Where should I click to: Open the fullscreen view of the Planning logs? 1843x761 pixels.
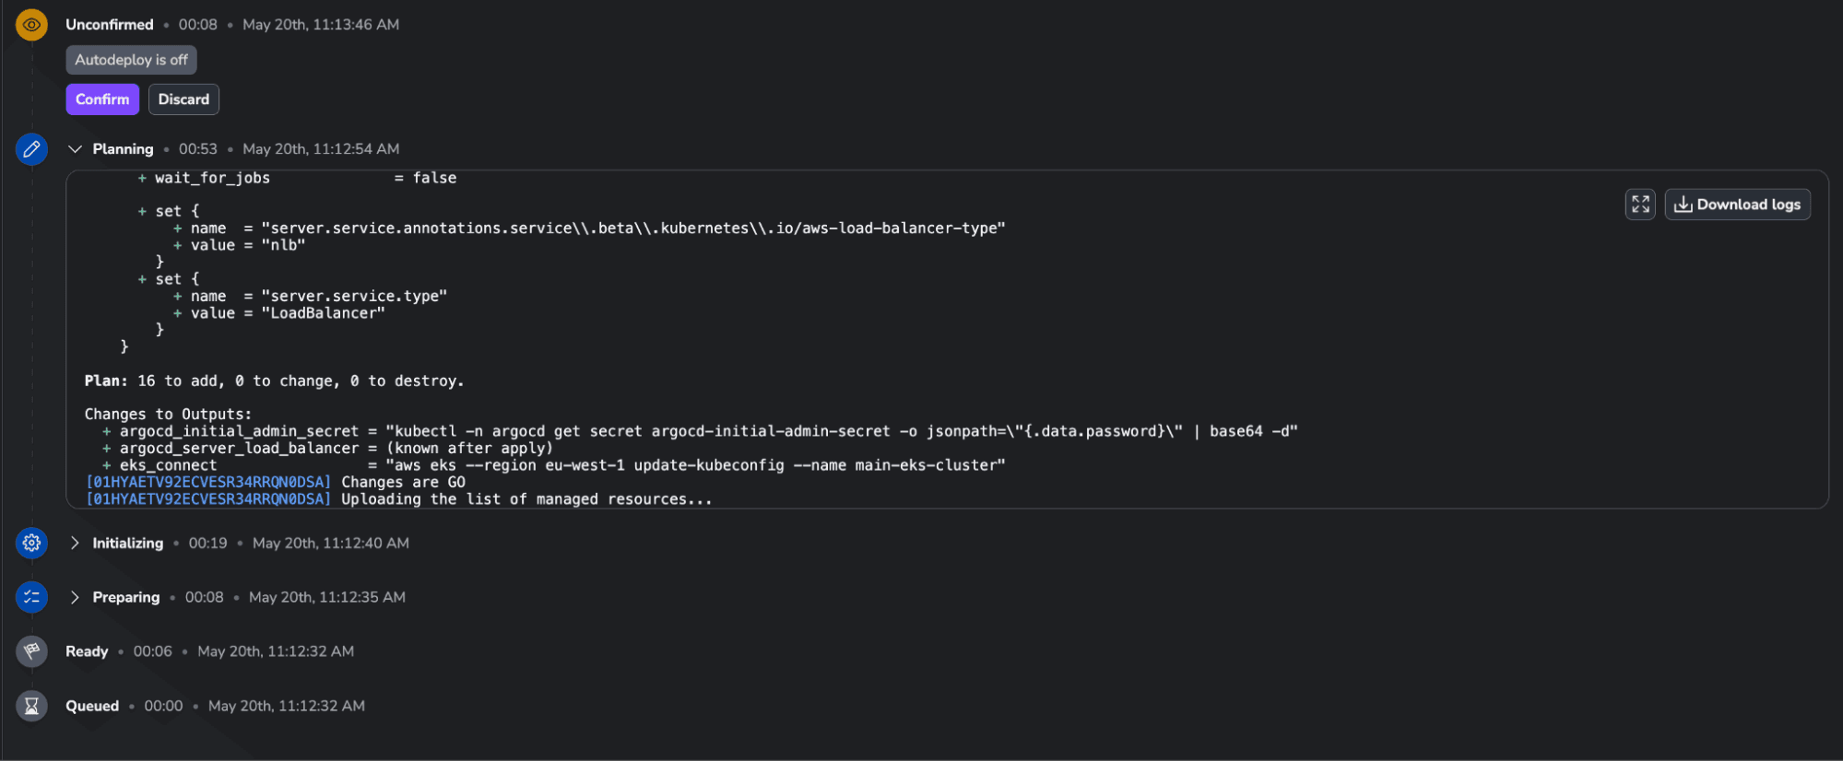click(1639, 204)
